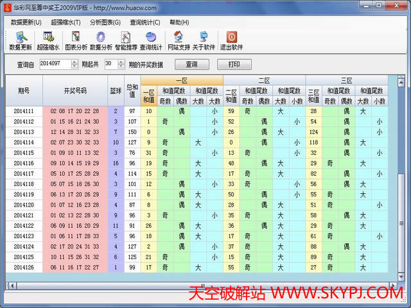Open the 查询统计 toolbar icon
Image resolution: width=411 pixels, height=308 pixels.
(x=151, y=40)
